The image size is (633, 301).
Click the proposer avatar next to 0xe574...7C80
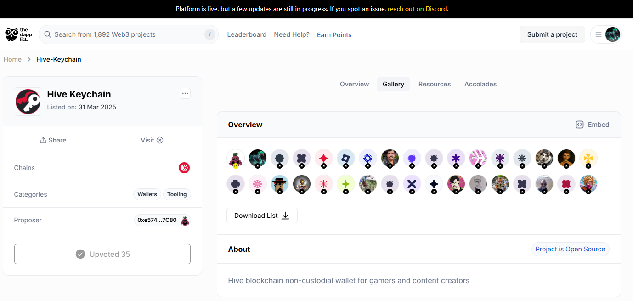click(x=185, y=220)
